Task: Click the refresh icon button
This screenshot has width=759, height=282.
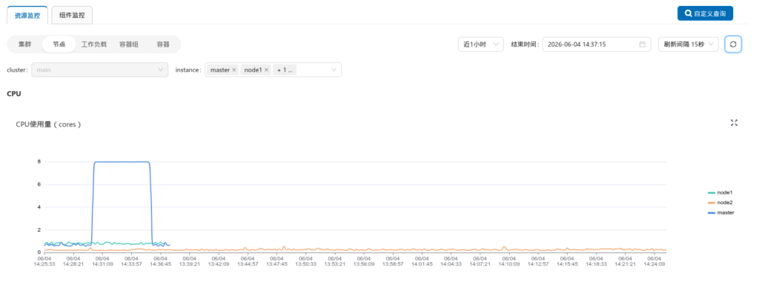Action: pos(733,44)
